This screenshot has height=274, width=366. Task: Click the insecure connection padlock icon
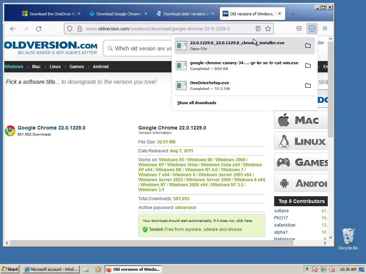[80, 29]
